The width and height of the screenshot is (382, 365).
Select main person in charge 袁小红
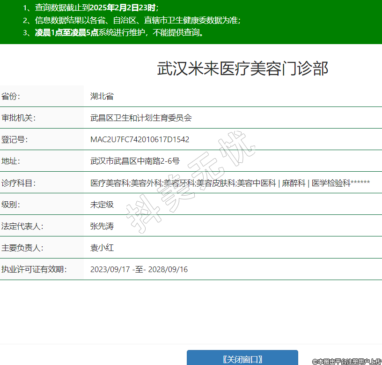(102, 248)
